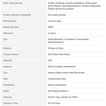
Task: Click the Brand Name row label
Action: coord(10,21)
